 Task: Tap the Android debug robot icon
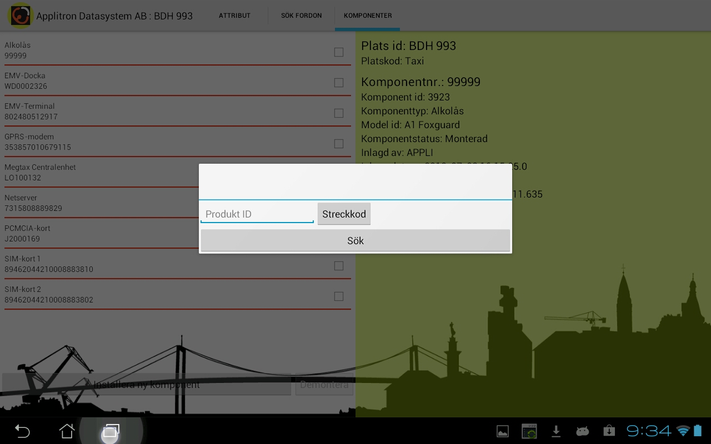pos(582,431)
